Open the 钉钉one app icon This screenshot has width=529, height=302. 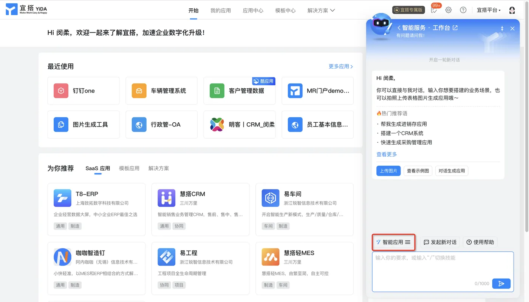[x=61, y=91]
